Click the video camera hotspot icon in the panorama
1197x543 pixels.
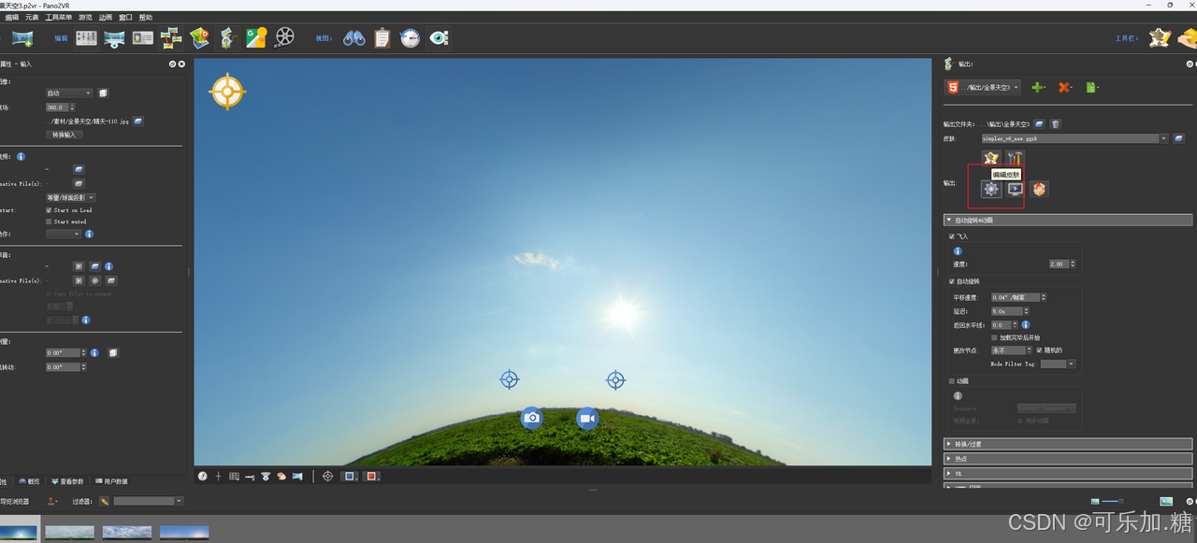(x=587, y=418)
